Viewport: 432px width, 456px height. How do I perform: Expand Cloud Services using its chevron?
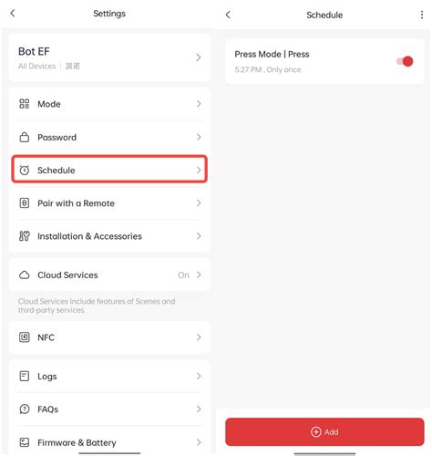199,275
